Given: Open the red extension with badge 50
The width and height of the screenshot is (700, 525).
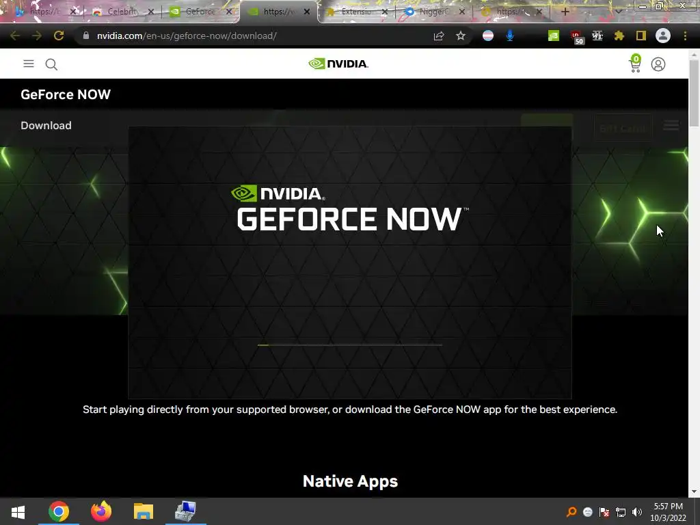Looking at the screenshot, I should [x=576, y=37].
